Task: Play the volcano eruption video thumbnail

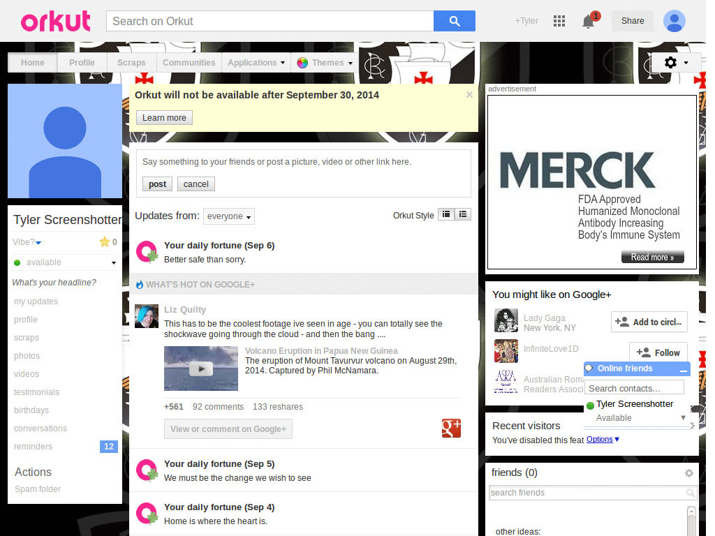Action: [x=201, y=368]
